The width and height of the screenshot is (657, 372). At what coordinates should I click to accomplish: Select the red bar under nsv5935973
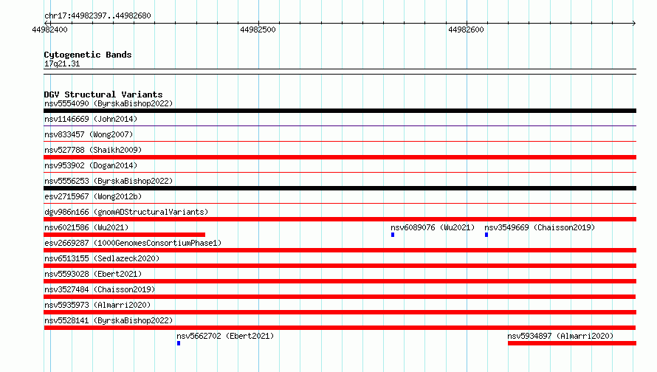tap(340, 312)
